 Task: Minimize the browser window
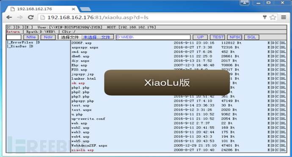258,3
